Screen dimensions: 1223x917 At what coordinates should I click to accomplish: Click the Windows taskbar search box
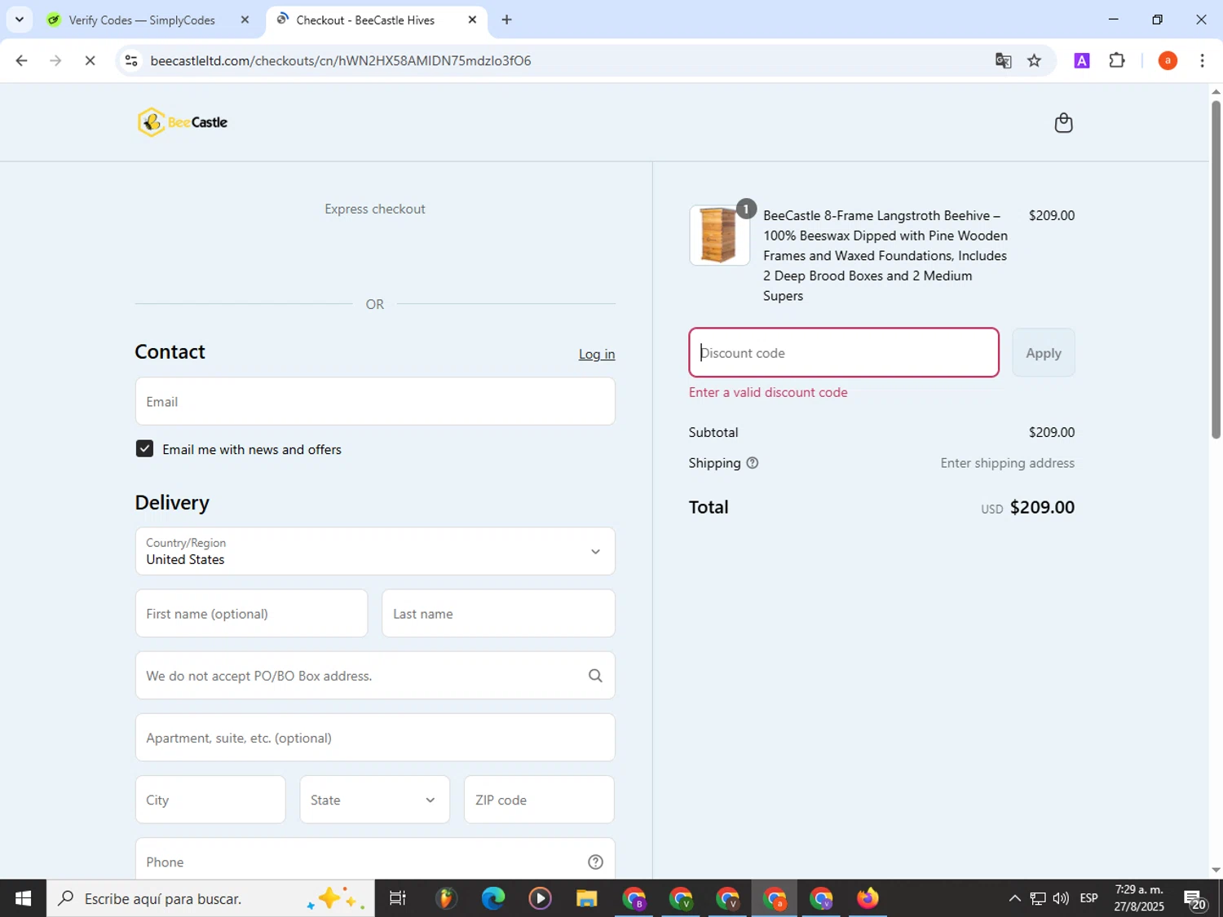pos(210,898)
